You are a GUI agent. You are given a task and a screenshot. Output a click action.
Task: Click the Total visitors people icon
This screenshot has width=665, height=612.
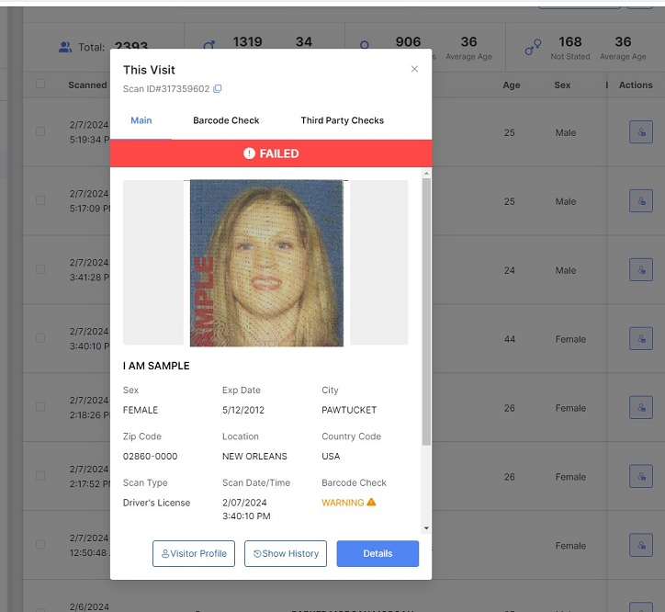click(65, 47)
